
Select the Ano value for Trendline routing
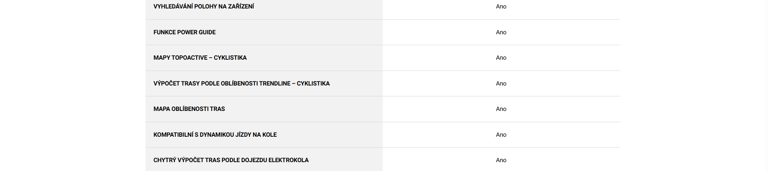(501, 83)
